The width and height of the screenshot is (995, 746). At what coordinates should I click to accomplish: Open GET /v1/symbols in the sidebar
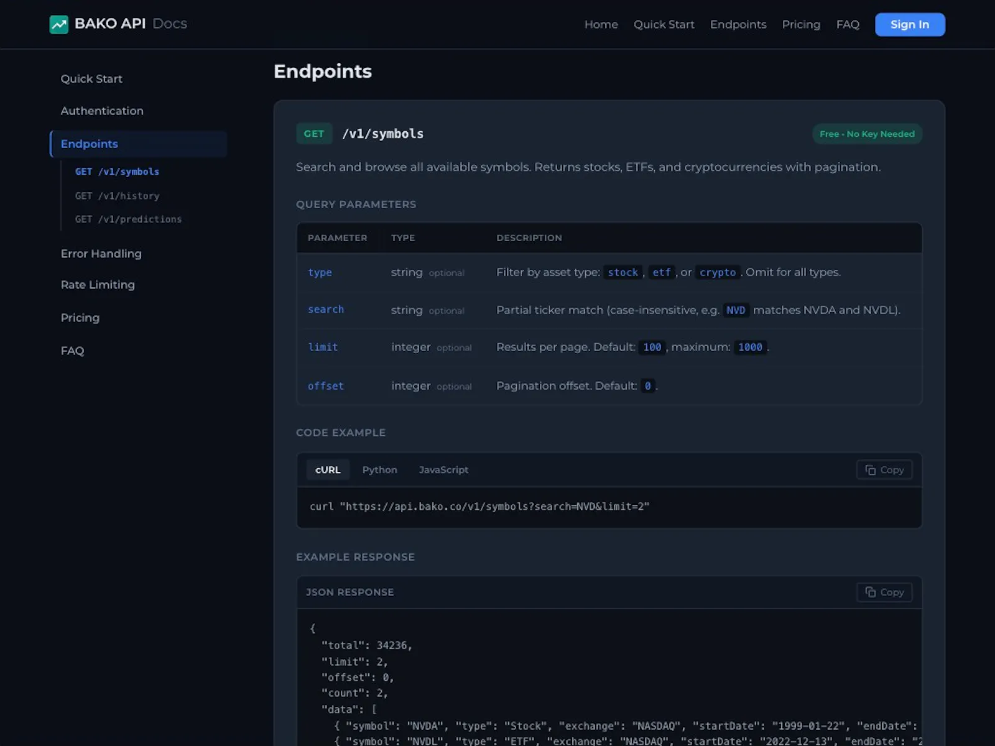tap(117, 172)
